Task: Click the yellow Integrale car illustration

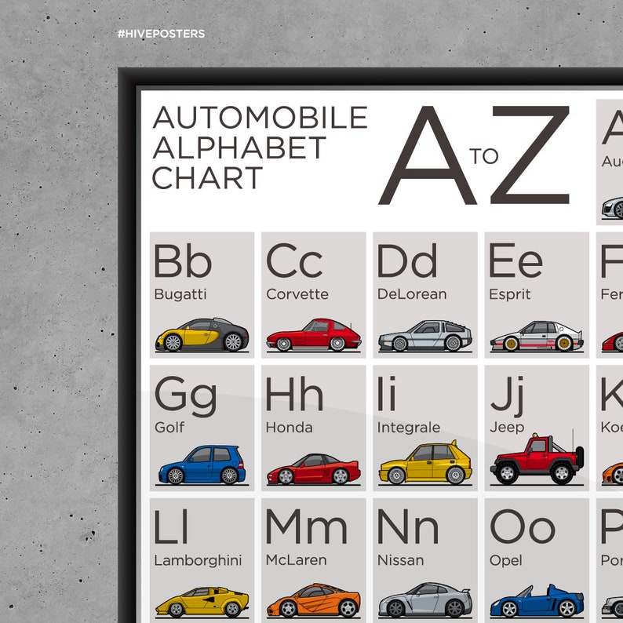Action: tap(425, 463)
